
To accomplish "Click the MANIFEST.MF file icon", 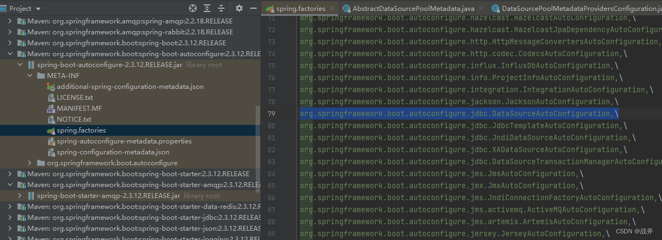I will 51,108.
